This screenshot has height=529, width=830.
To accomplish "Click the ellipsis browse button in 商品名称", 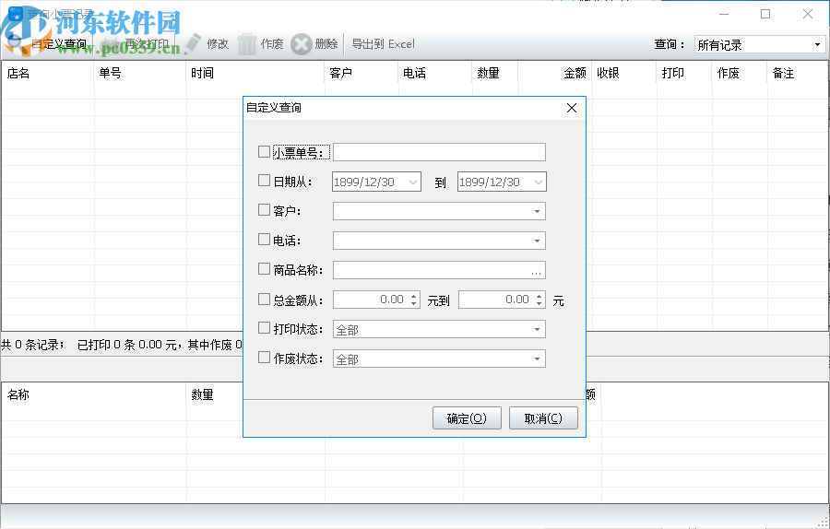I will tap(536, 271).
